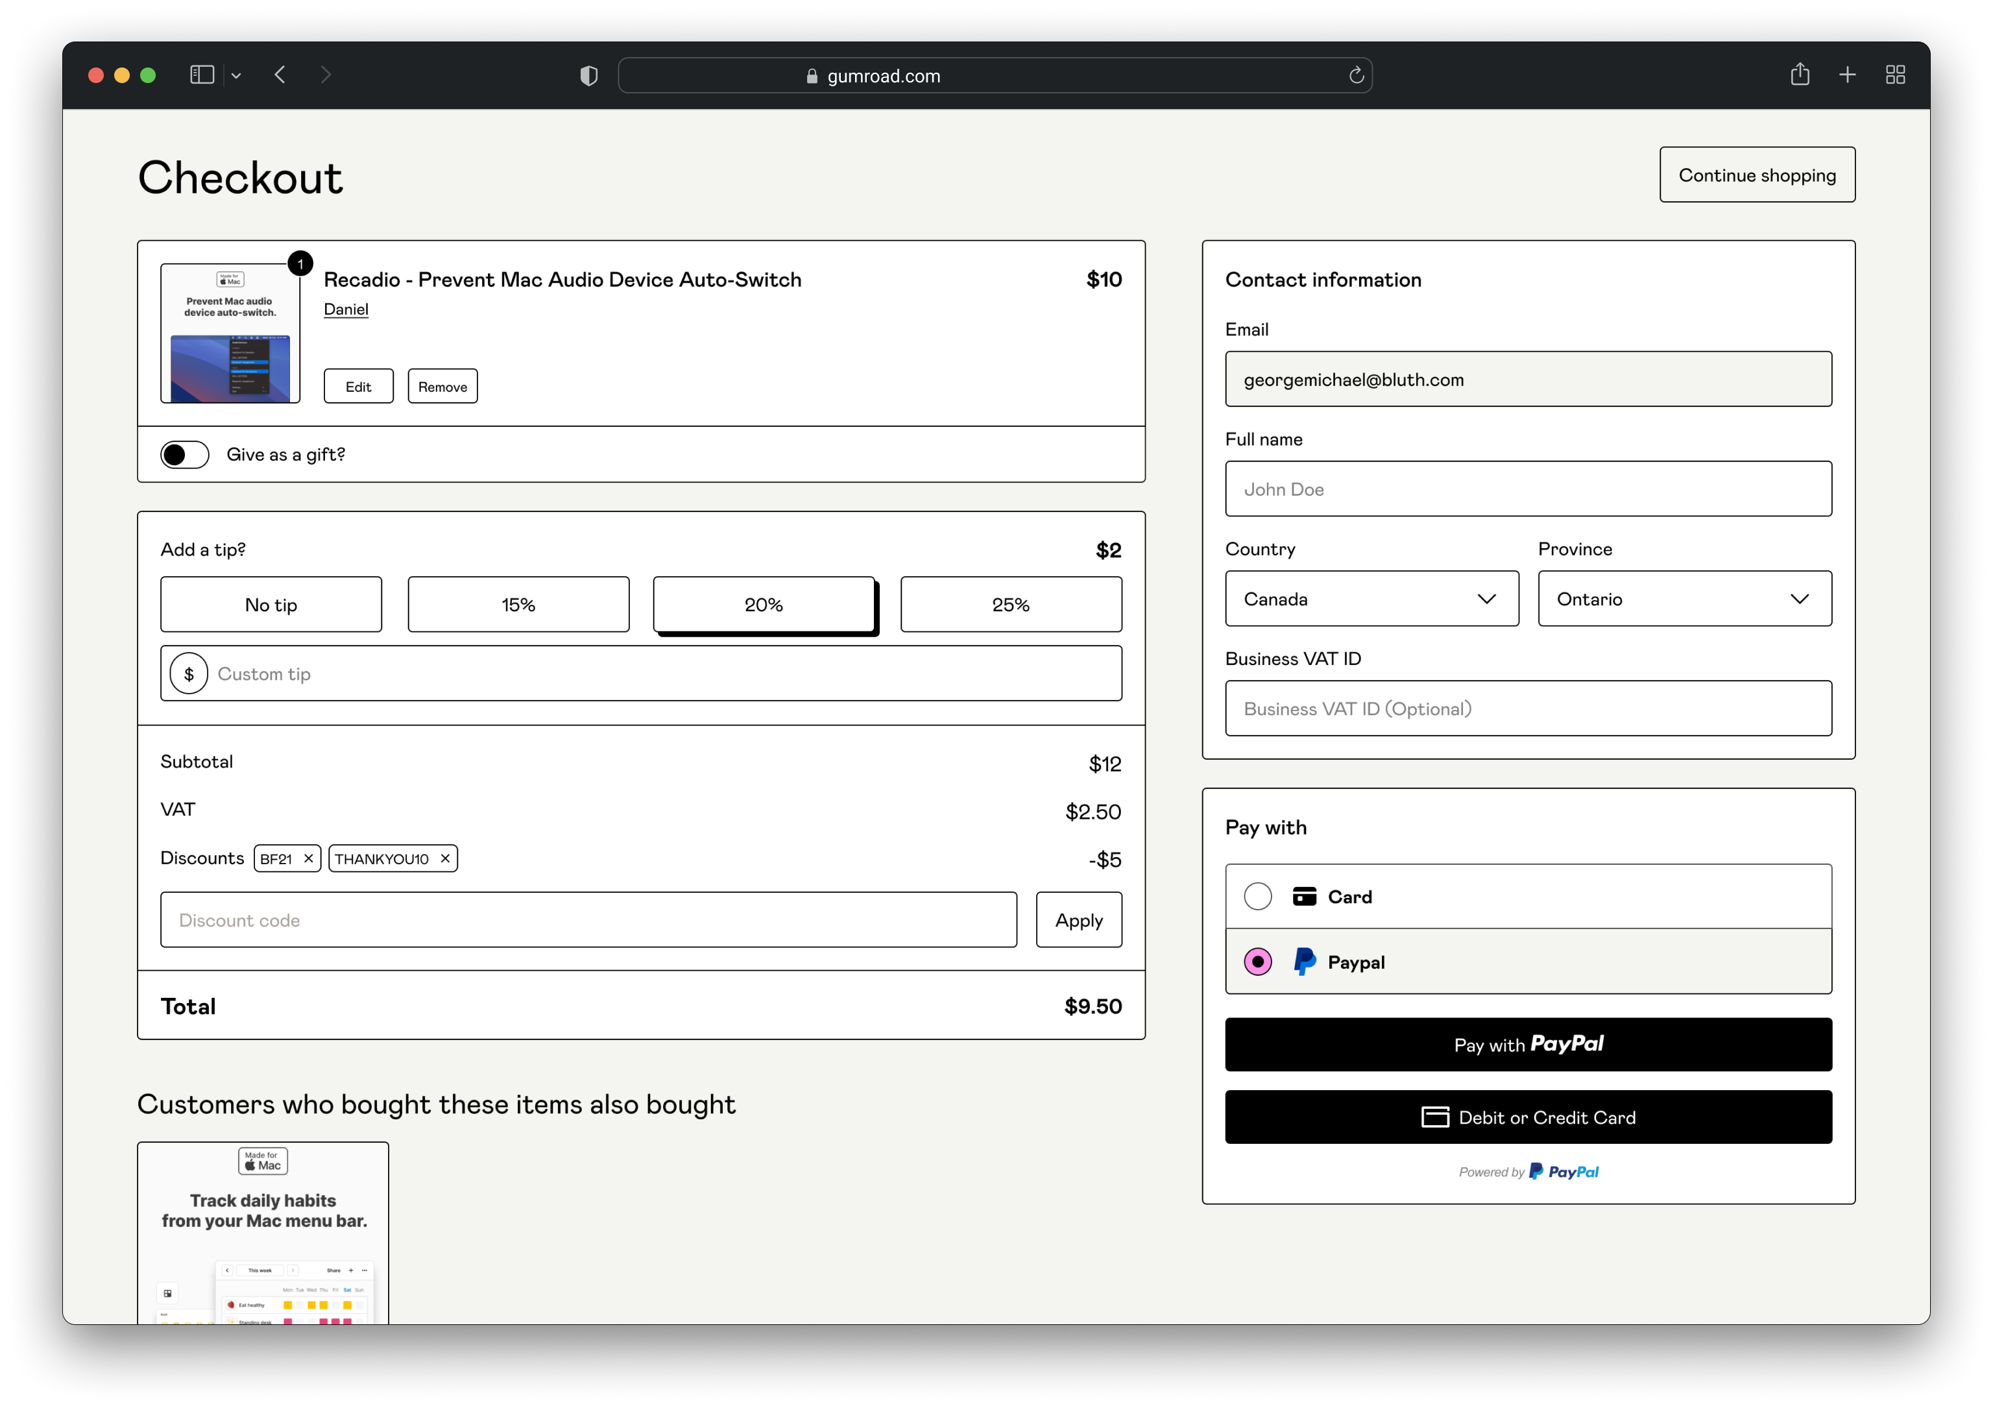1993x1408 pixels.
Task: Select the No tip option
Action: click(271, 605)
